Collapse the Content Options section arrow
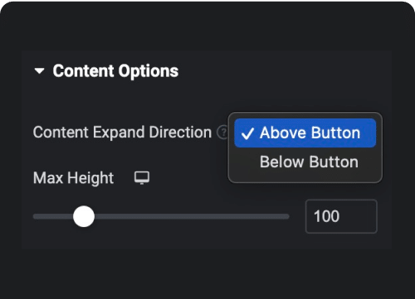415x299 pixels. pos(39,71)
